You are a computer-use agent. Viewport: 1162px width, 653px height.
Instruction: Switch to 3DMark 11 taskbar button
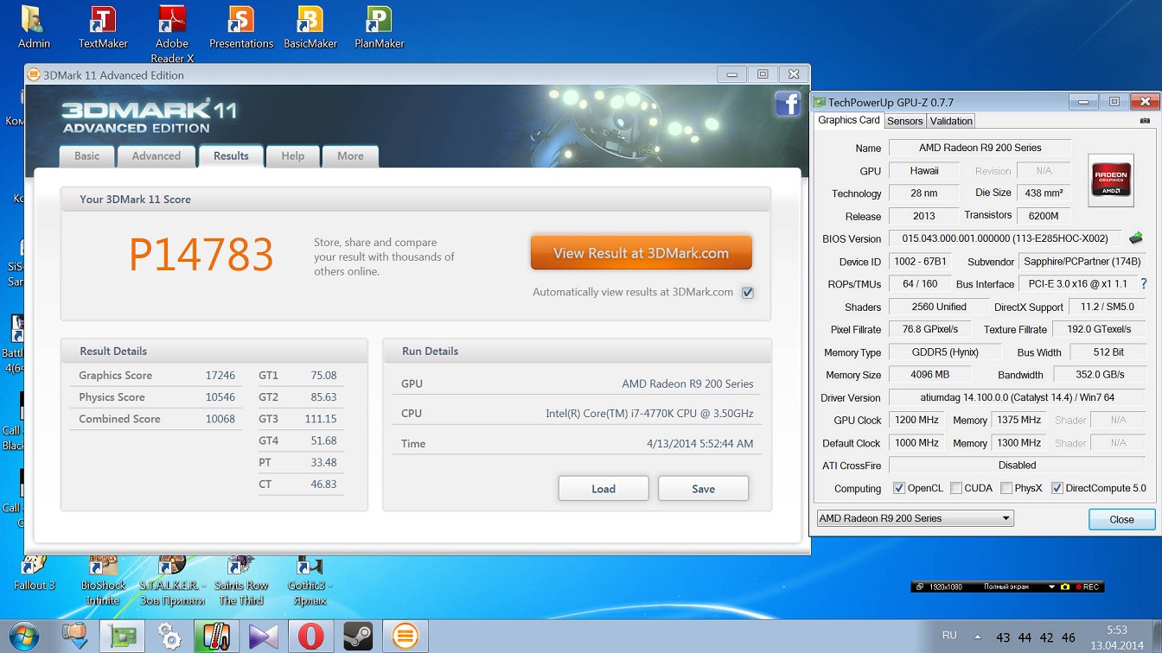404,637
